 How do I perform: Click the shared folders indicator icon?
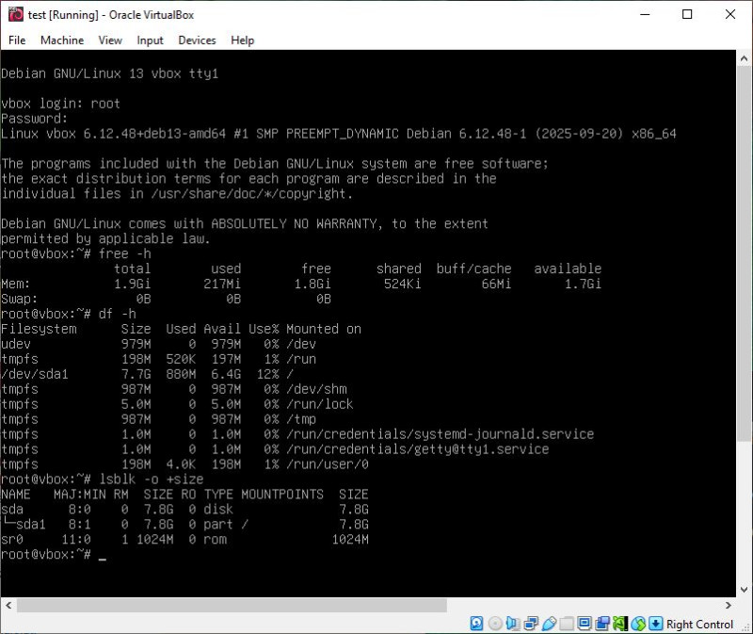[x=567, y=624]
